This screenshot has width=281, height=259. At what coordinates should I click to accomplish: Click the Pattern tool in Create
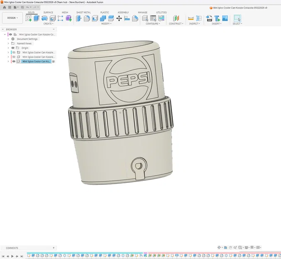click(61, 18)
